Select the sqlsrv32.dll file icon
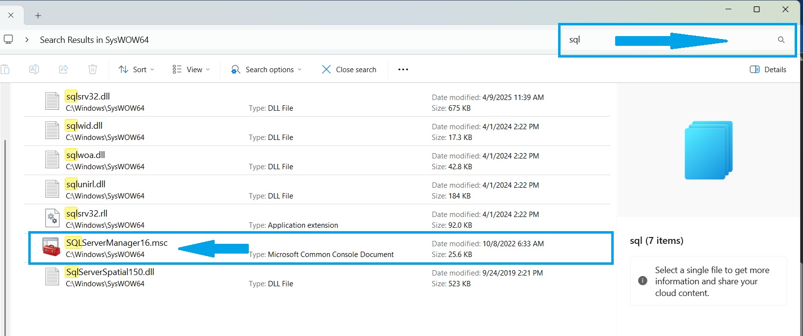This screenshot has height=336, width=803. point(52,101)
